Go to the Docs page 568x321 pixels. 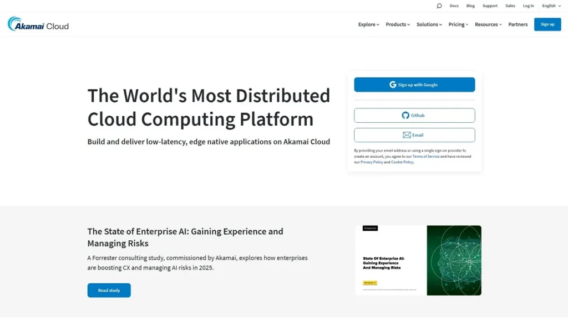coord(454,6)
